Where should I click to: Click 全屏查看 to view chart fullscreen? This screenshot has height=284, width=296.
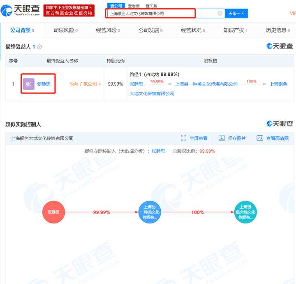pyautogui.click(x=199, y=138)
